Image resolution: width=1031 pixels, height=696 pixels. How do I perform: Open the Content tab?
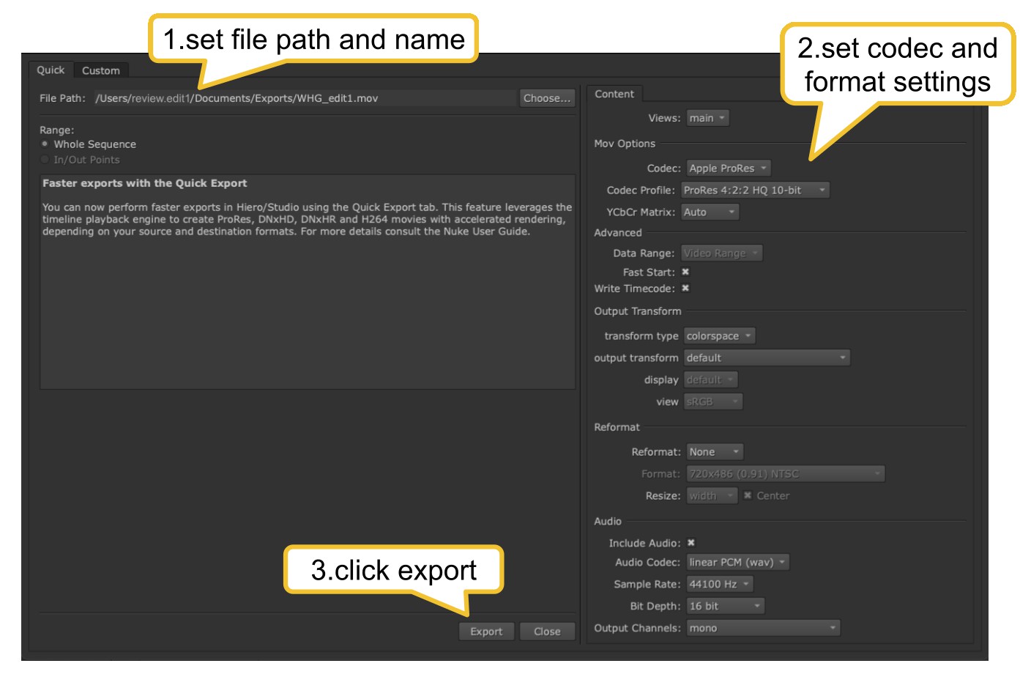tap(614, 94)
